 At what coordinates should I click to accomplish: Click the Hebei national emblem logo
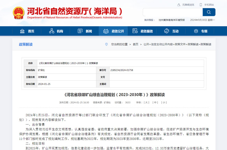click(x=19, y=13)
